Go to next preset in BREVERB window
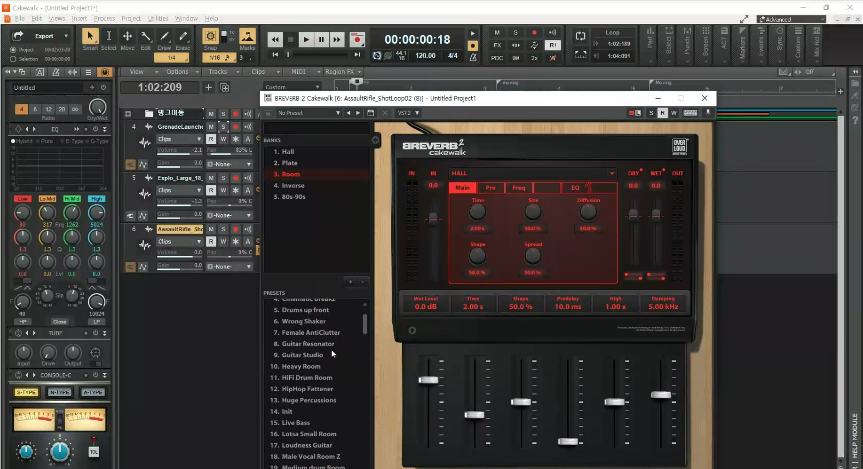The width and height of the screenshot is (863, 469). (358, 113)
